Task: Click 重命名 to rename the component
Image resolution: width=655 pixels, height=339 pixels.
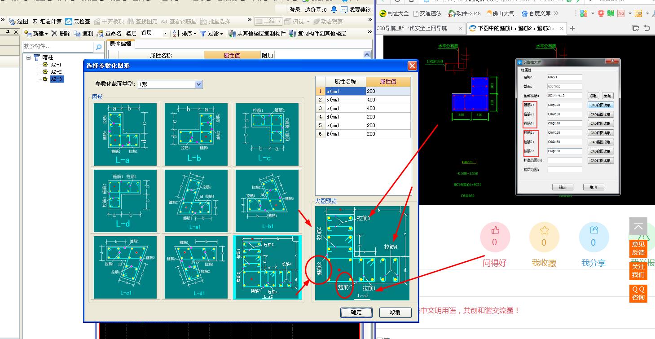Action: [x=109, y=33]
